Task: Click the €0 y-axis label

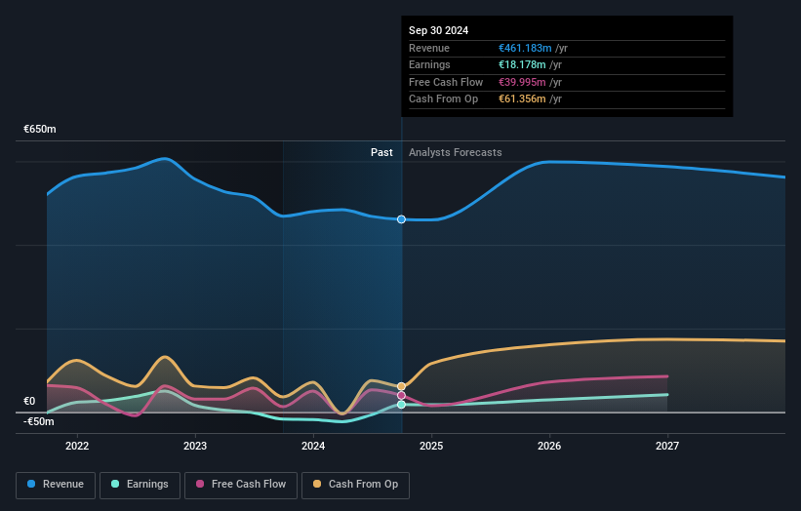Action: [29, 401]
